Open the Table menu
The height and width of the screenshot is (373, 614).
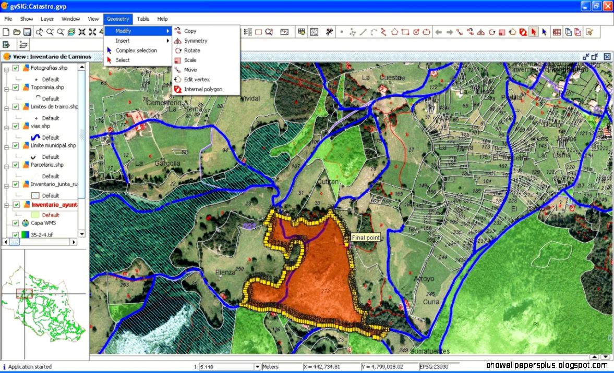pyautogui.click(x=143, y=19)
